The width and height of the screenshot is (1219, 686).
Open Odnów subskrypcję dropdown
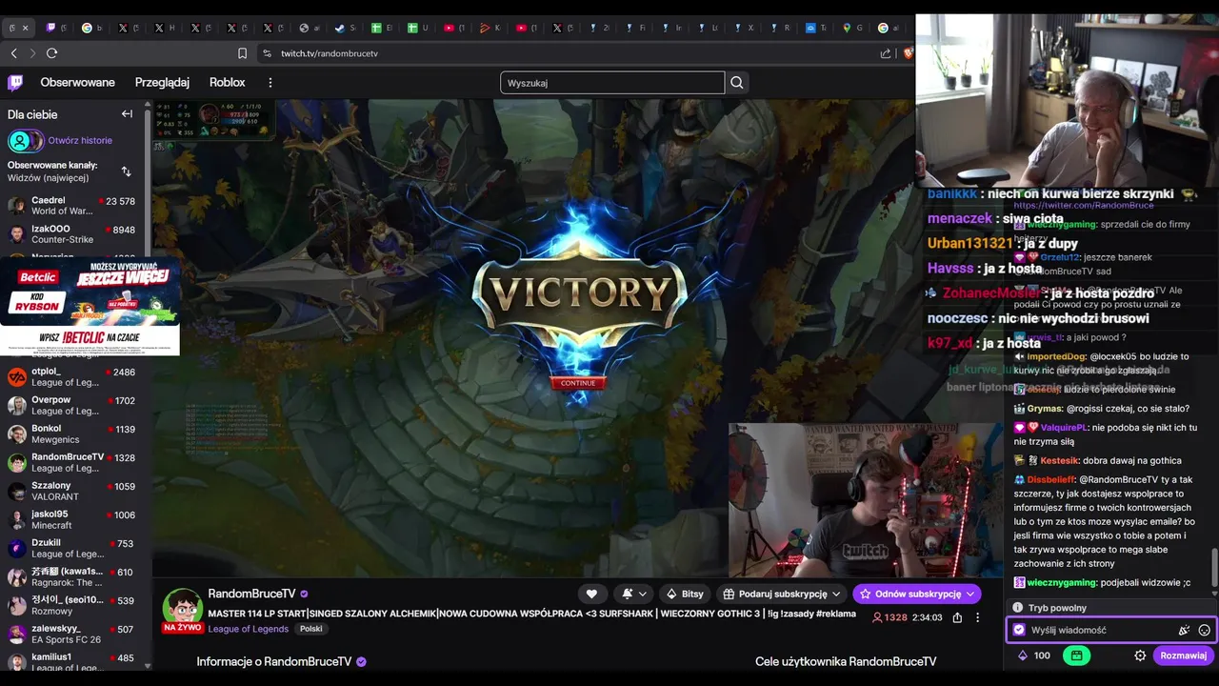pyautogui.click(x=917, y=594)
